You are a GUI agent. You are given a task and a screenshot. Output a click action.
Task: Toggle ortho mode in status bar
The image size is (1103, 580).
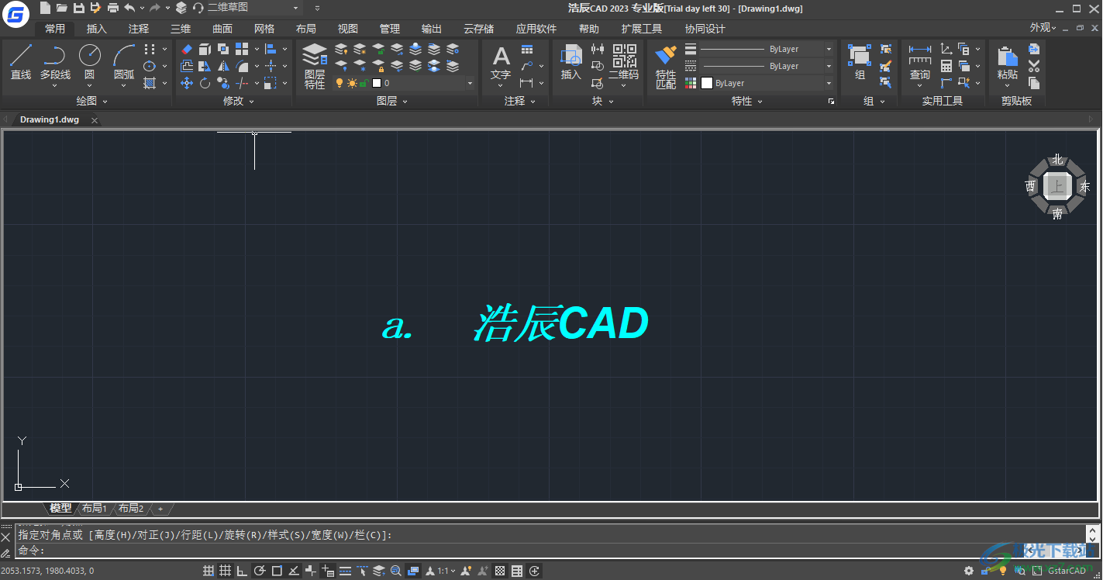[242, 571]
